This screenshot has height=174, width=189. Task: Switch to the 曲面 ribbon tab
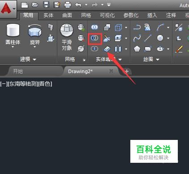(67, 15)
